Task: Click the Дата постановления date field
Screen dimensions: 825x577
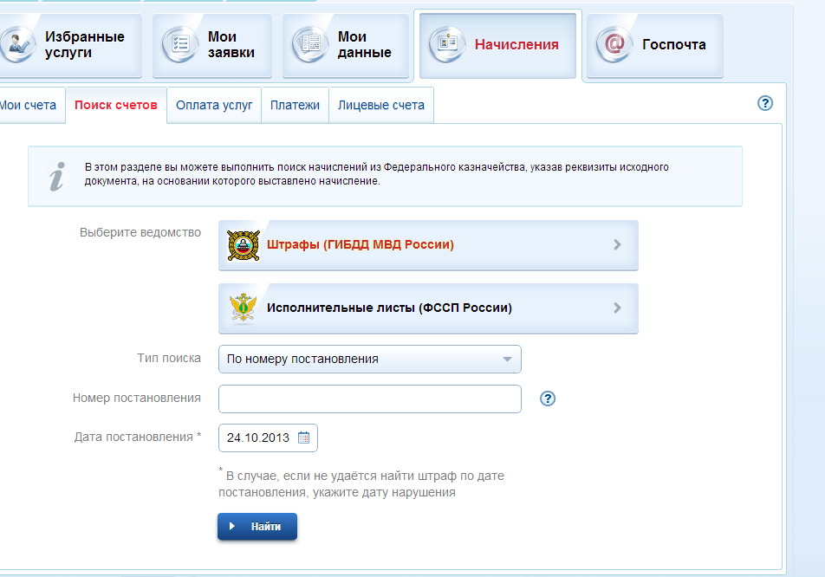Action: 257,438
